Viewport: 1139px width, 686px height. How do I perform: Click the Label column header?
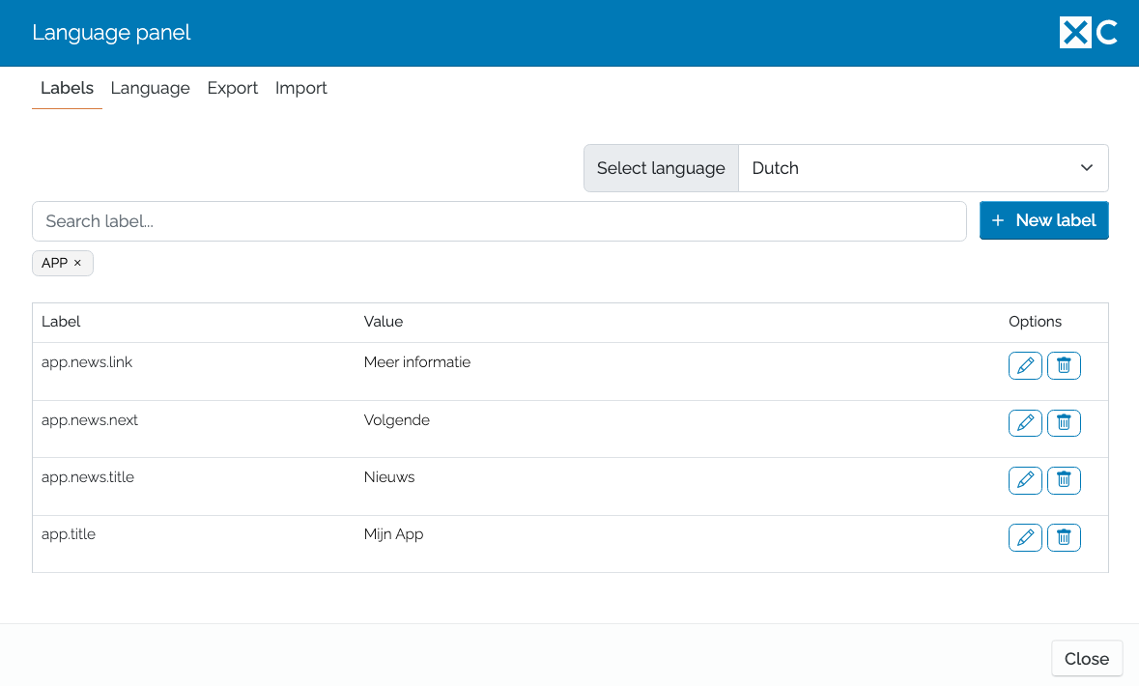[x=61, y=321]
